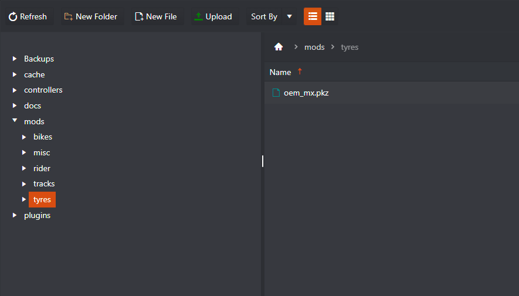Expand the docs folder
Image resolution: width=519 pixels, height=296 pixels.
tap(15, 106)
